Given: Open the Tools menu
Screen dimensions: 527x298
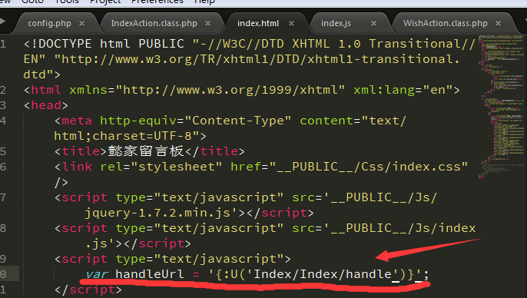Looking at the screenshot, I should coord(67,2).
